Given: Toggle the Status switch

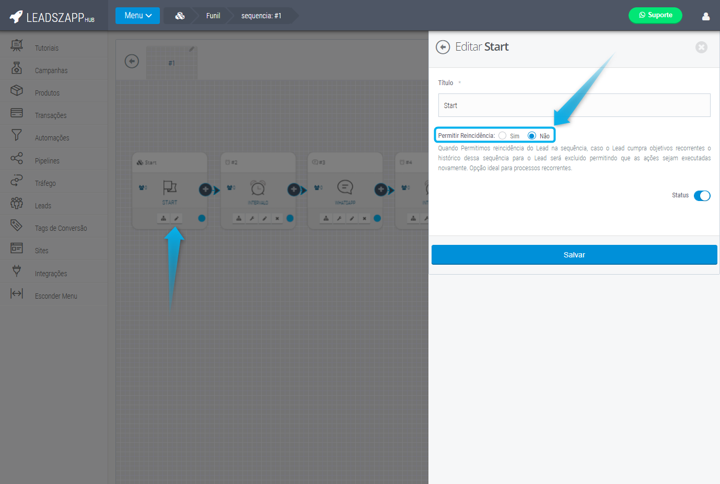Looking at the screenshot, I should click(x=702, y=196).
